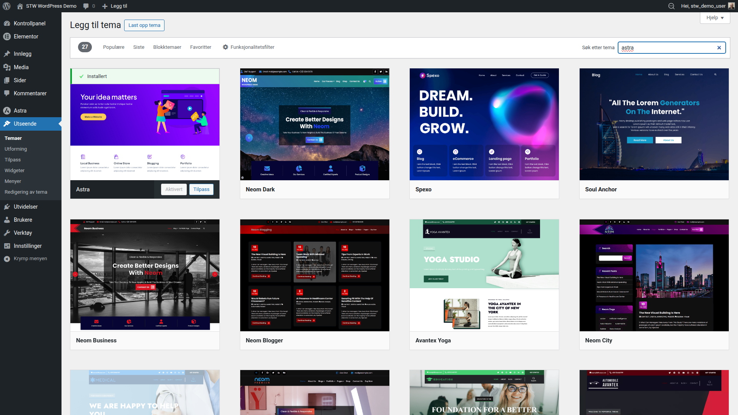Click the Aktivert button on Astra card
738x415 pixels.
(x=174, y=189)
